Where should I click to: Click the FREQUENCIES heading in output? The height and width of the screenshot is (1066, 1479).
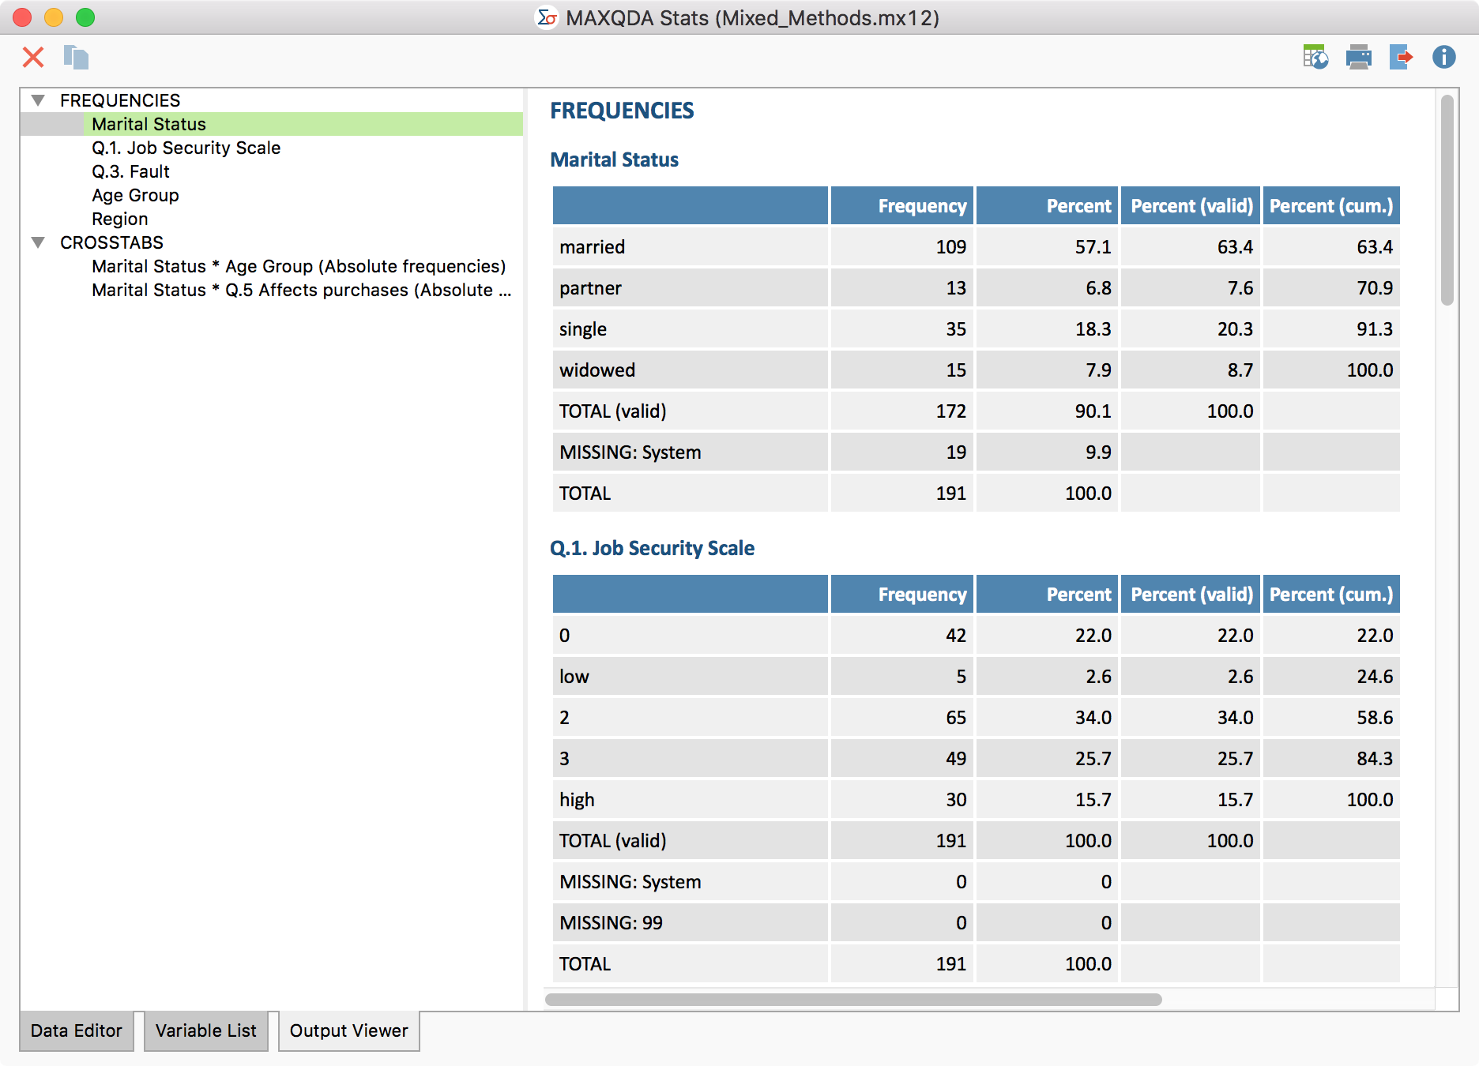click(622, 111)
